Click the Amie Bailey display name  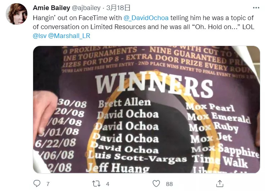[51, 8]
